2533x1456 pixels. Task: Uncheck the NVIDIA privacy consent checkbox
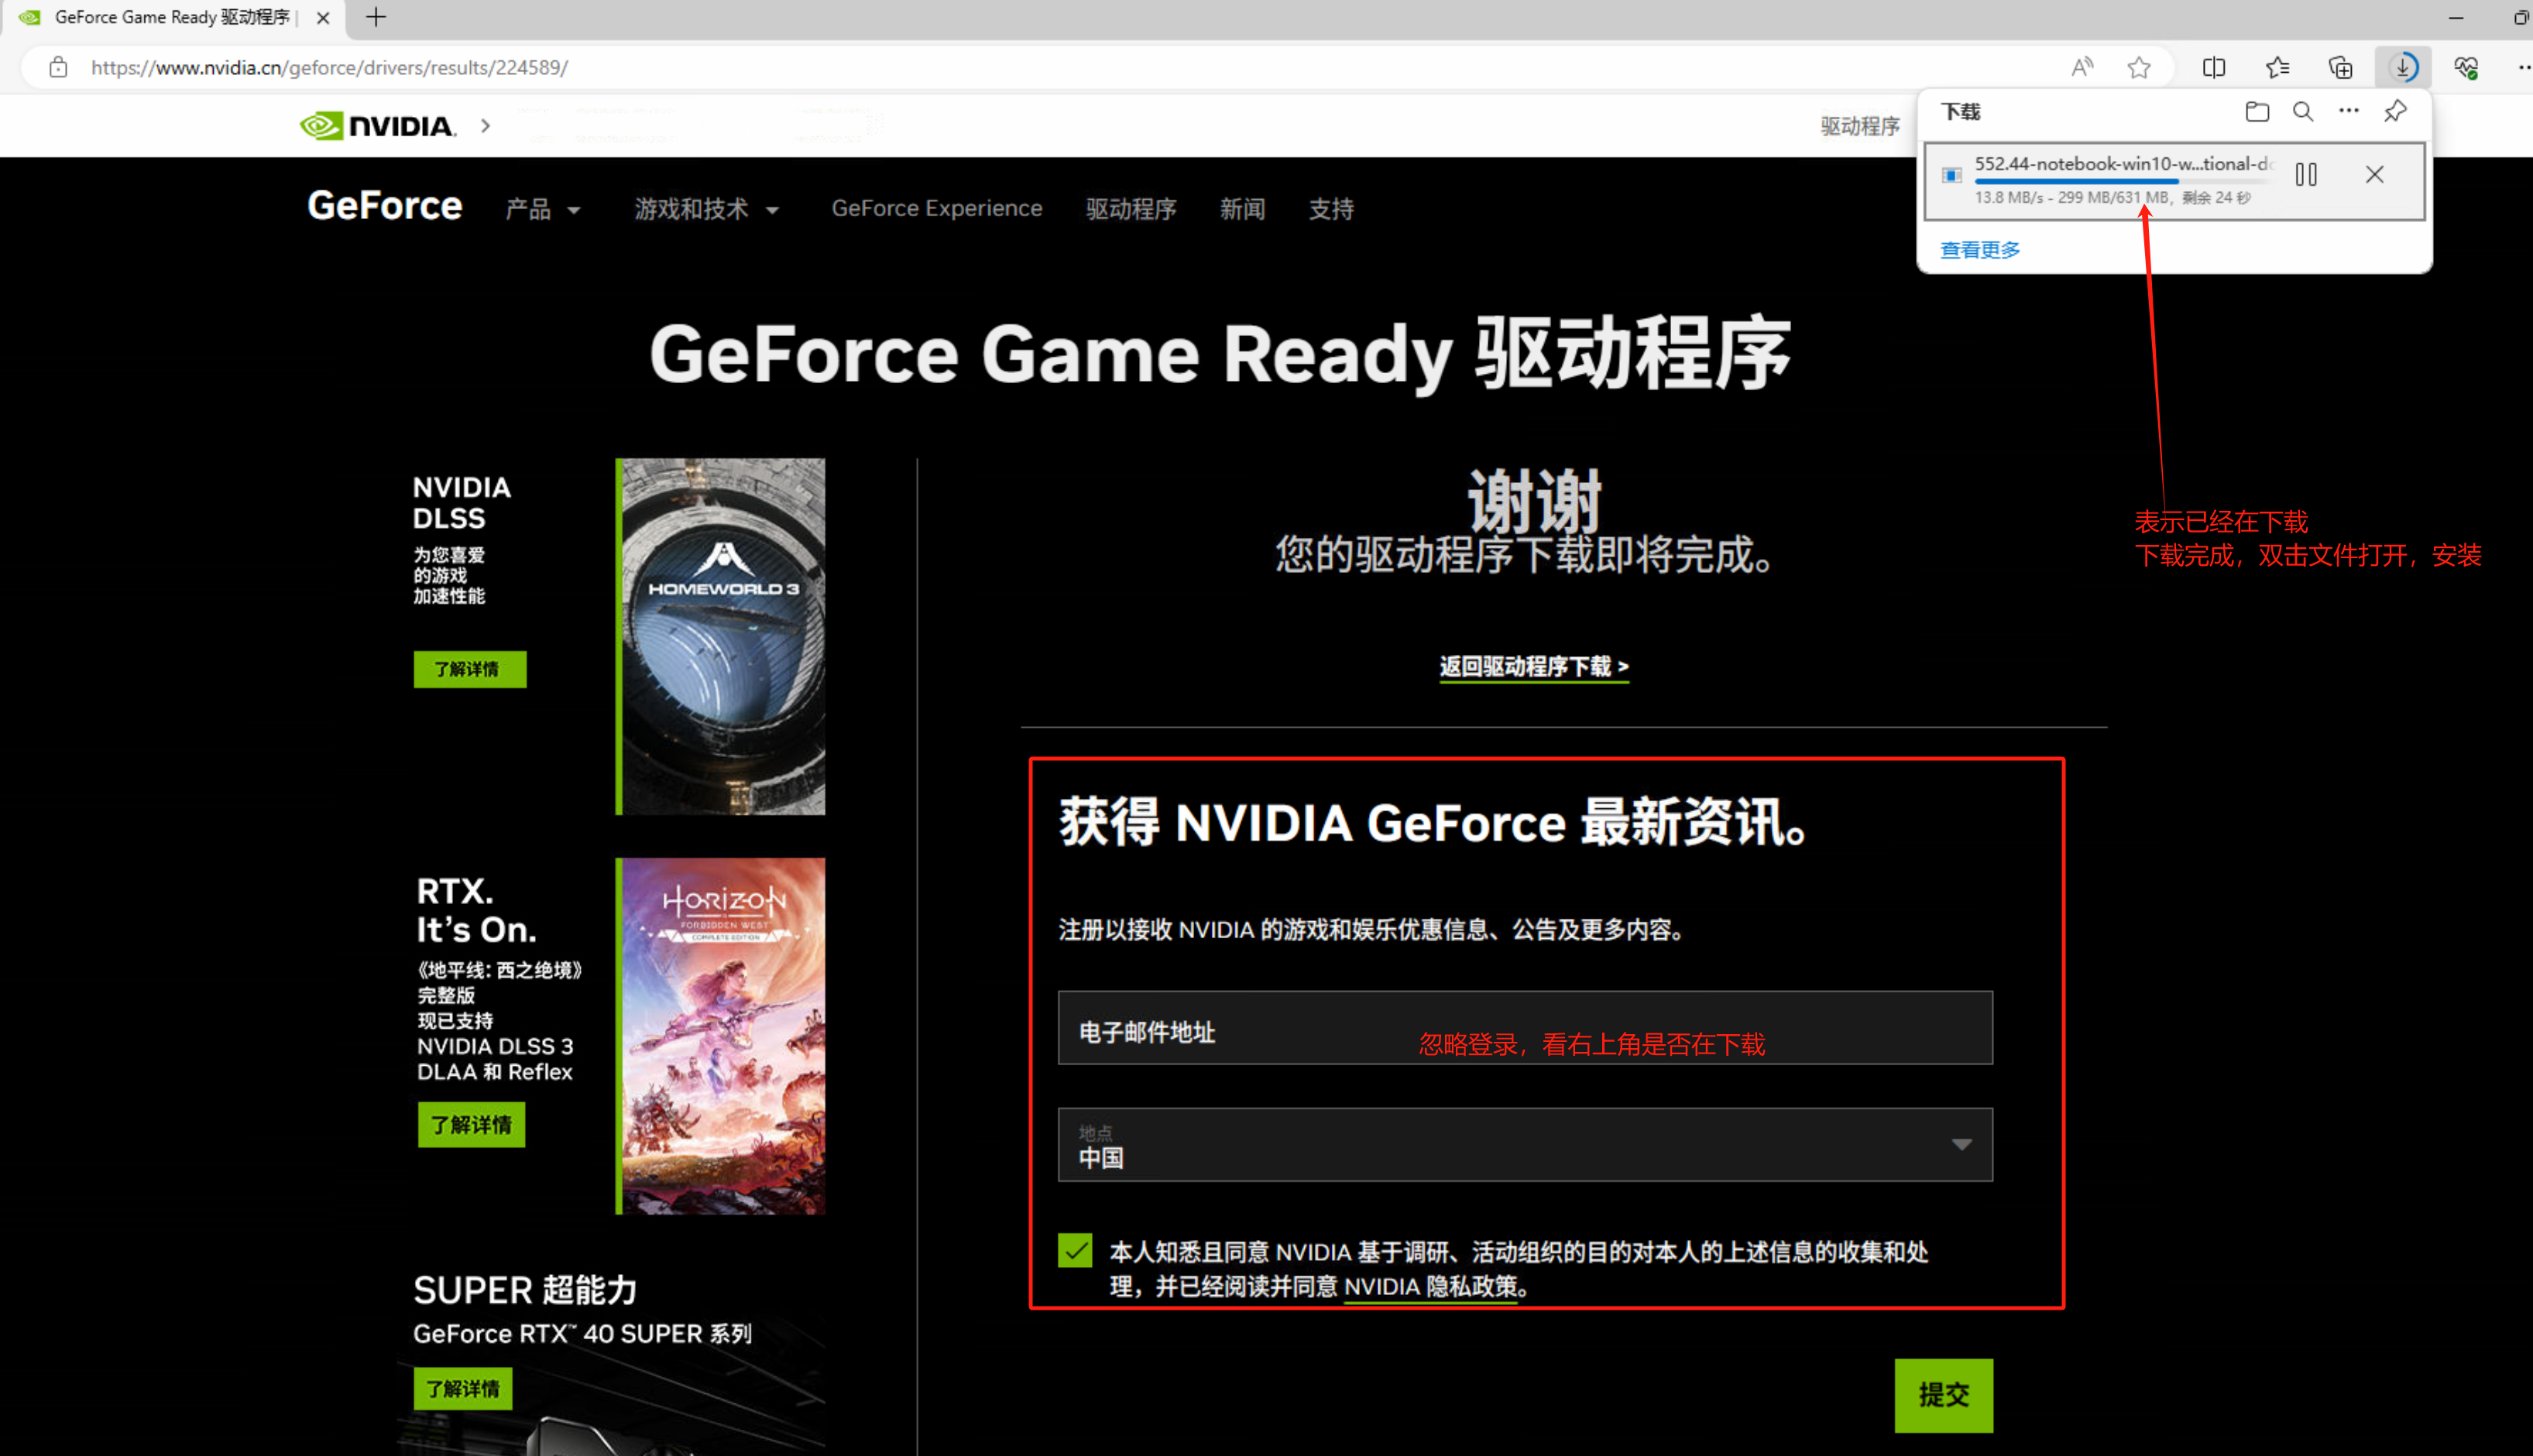point(1076,1250)
